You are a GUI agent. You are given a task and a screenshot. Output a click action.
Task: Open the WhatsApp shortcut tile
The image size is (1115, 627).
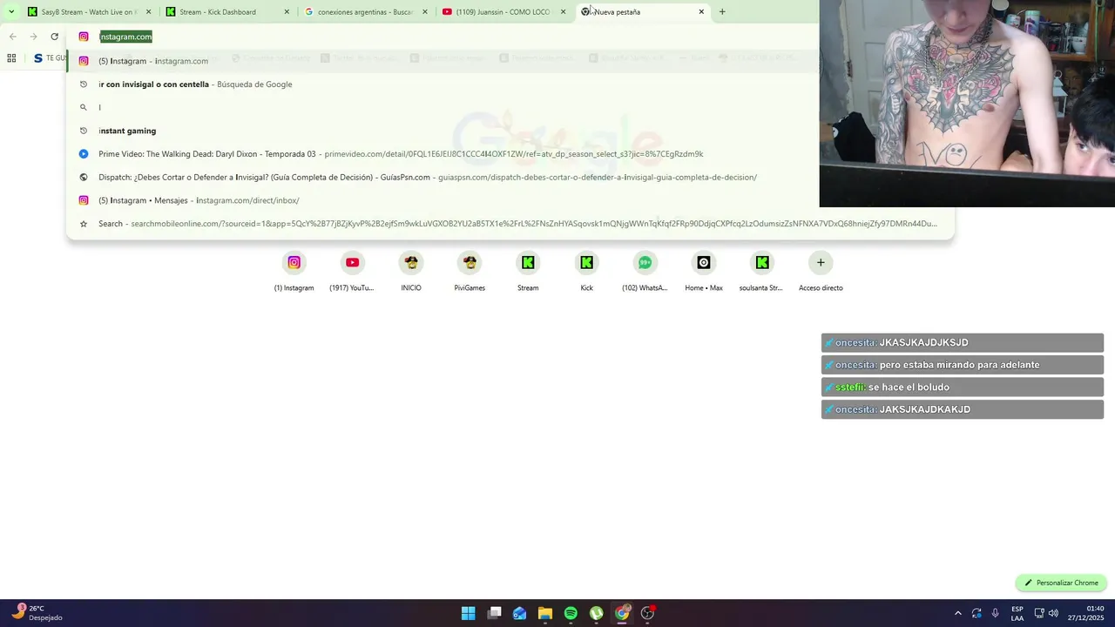pyautogui.click(x=645, y=272)
